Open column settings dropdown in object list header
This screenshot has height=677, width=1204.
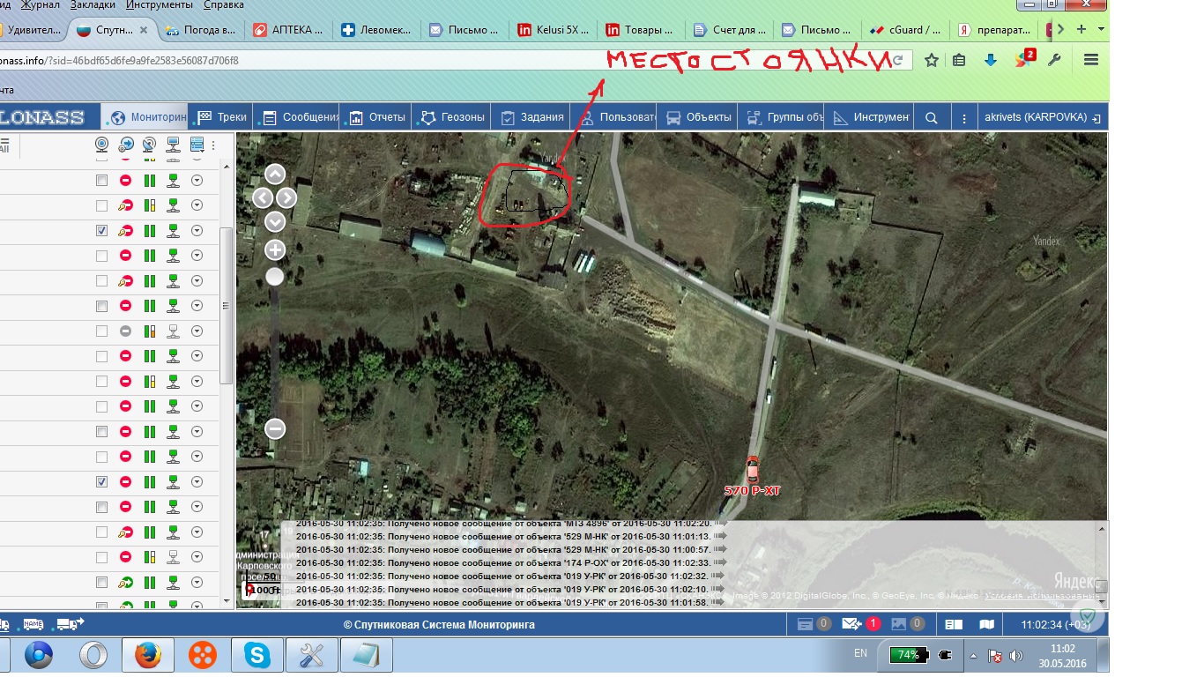pyautogui.click(x=197, y=145)
